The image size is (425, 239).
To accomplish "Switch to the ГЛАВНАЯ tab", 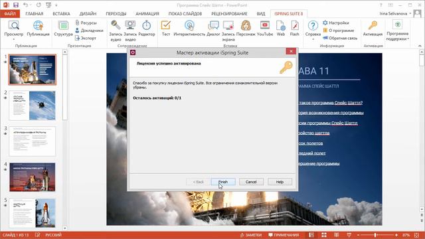I will [x=35, y=13].
